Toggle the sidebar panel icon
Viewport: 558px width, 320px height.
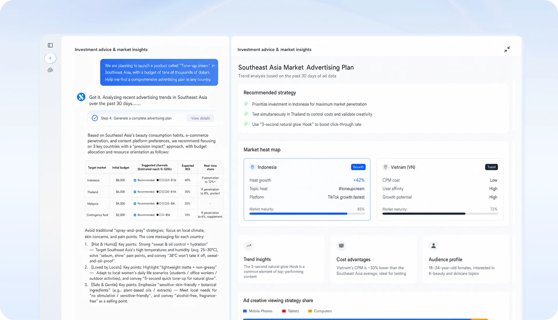pyautogui.click(x=50, y=45)
